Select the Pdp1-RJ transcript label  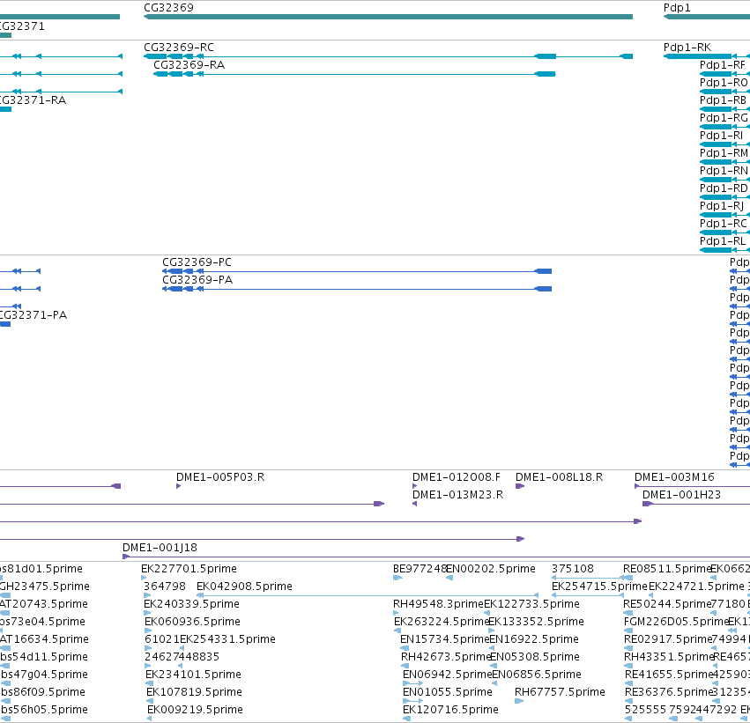[722, 206]
